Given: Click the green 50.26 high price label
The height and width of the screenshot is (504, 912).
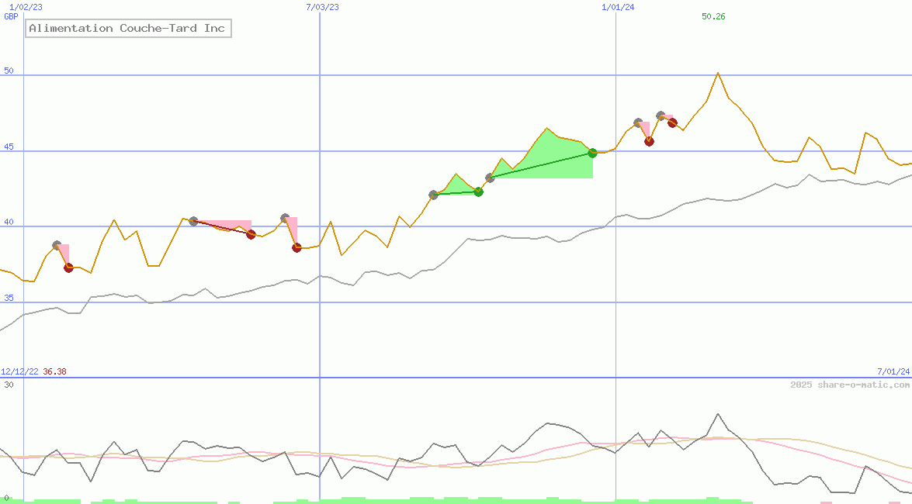Looking at the screenshot, I should pyautogui.click(x=713, y=16).
